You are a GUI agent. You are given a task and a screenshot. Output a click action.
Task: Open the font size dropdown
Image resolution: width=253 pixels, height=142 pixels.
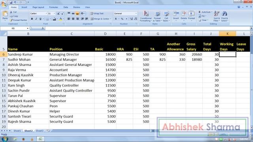[x=54, y=13]
